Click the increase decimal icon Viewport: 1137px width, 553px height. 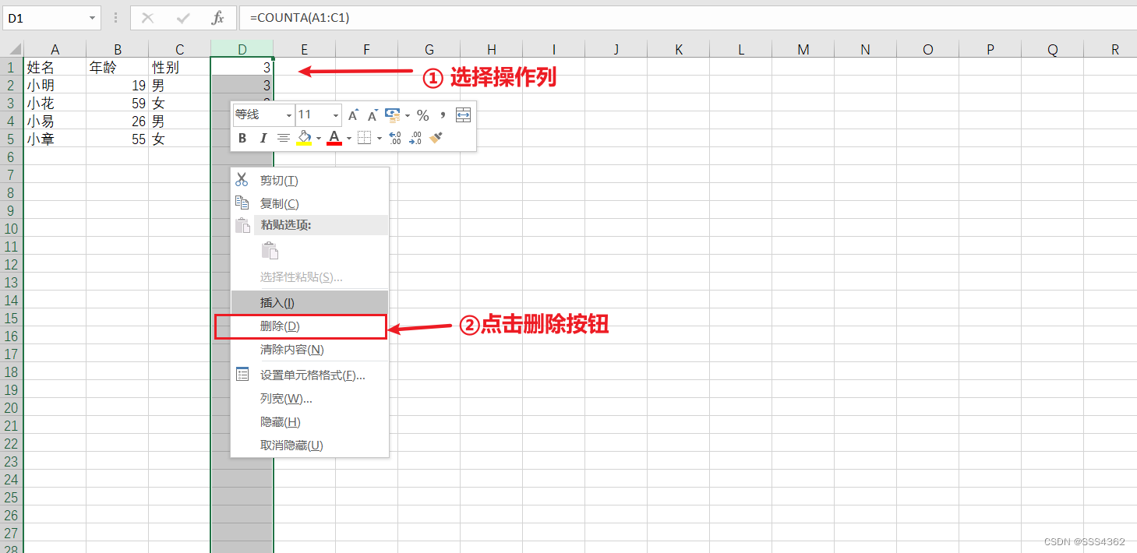coord(395,138)
